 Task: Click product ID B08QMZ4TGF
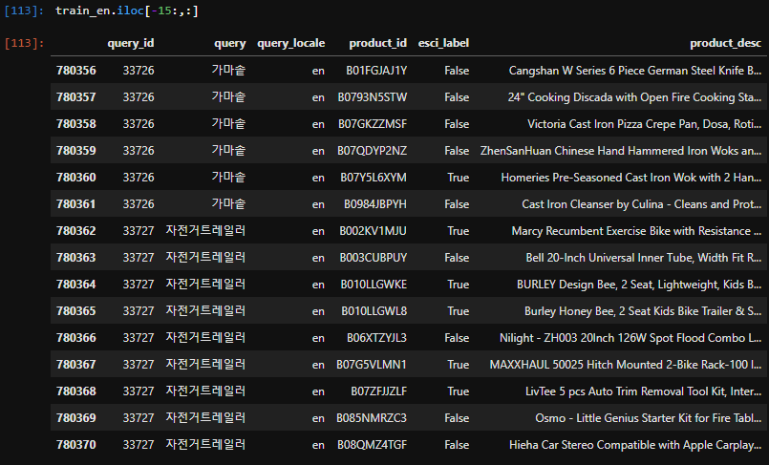click(x=372, y=444)
